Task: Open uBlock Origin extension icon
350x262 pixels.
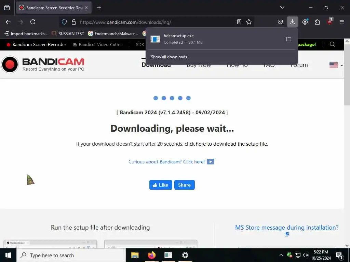Action: tap(330, 21)
